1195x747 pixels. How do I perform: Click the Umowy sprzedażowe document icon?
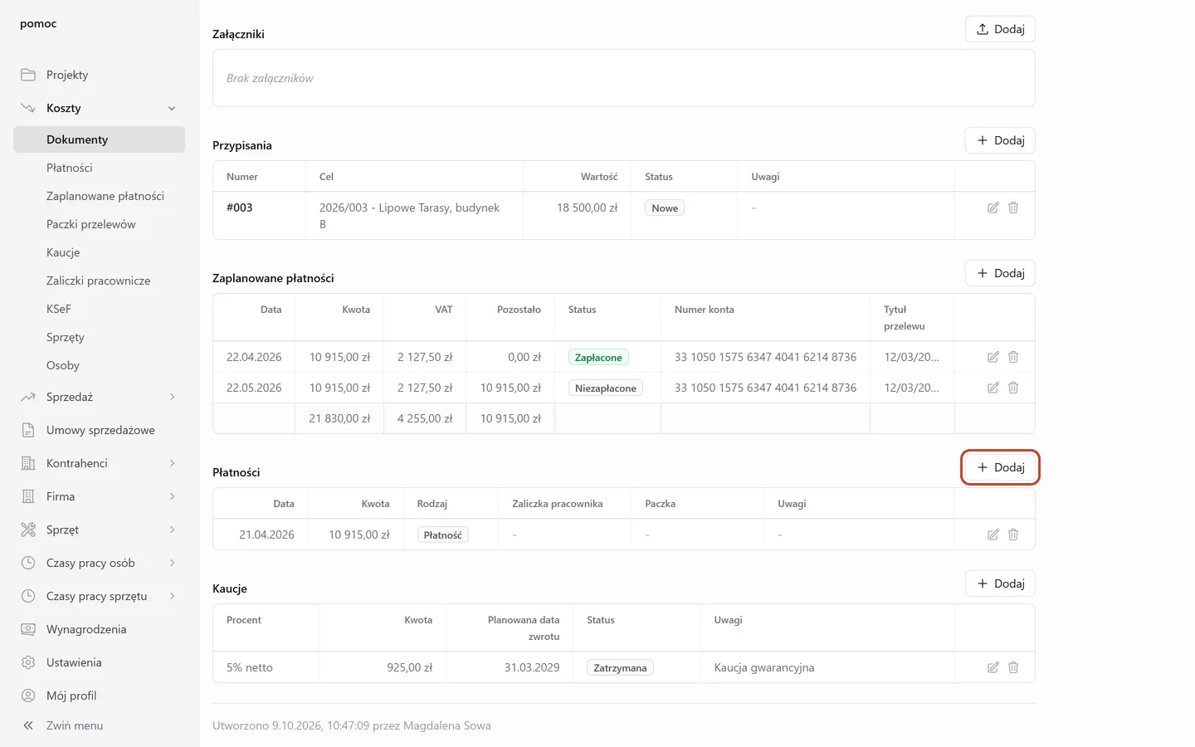coord(28,430)
